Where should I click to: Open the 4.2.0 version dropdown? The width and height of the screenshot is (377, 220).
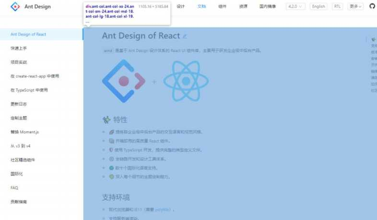[295, 6]
